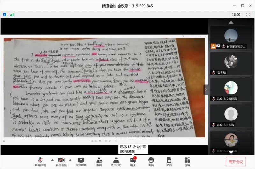The width and height of the screenshot is (255, 169).
Task: Select 高劲航 participant thumbnail
Action: (231, 64)
